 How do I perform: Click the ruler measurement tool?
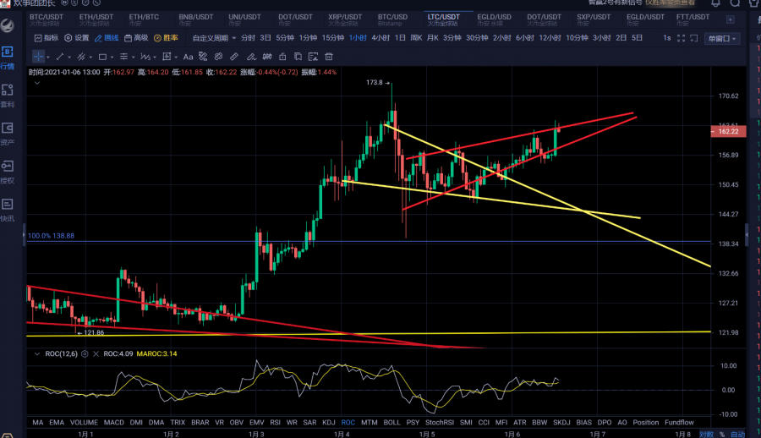(234, 57)
